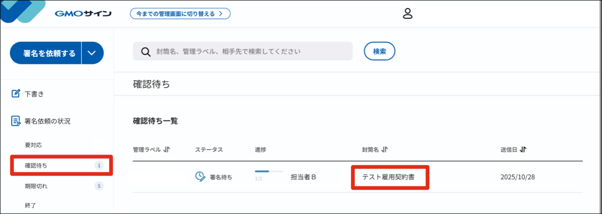This screenshot has width=602, height=214.
Task: Click the GMO Sign logo
Action: (x=83, y=14)
